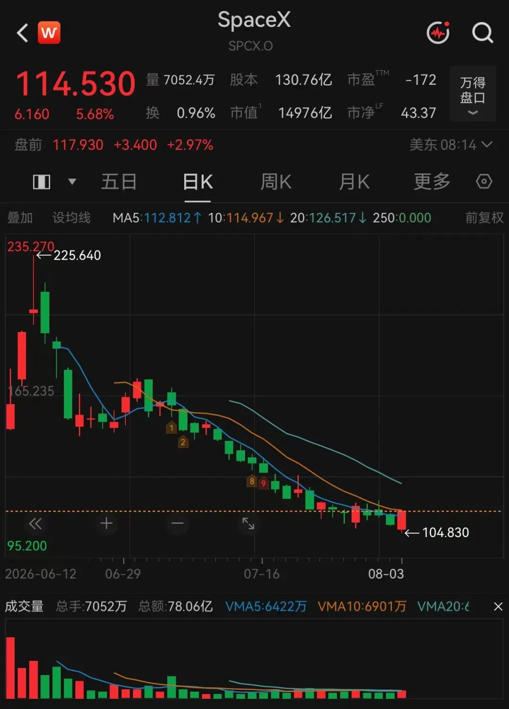Go back with the left arrow
Screen dimensions: 509x709
[22, 33]
